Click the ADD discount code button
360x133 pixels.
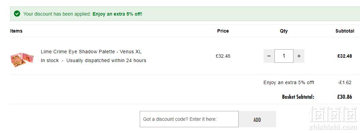[x=257, y=119]
